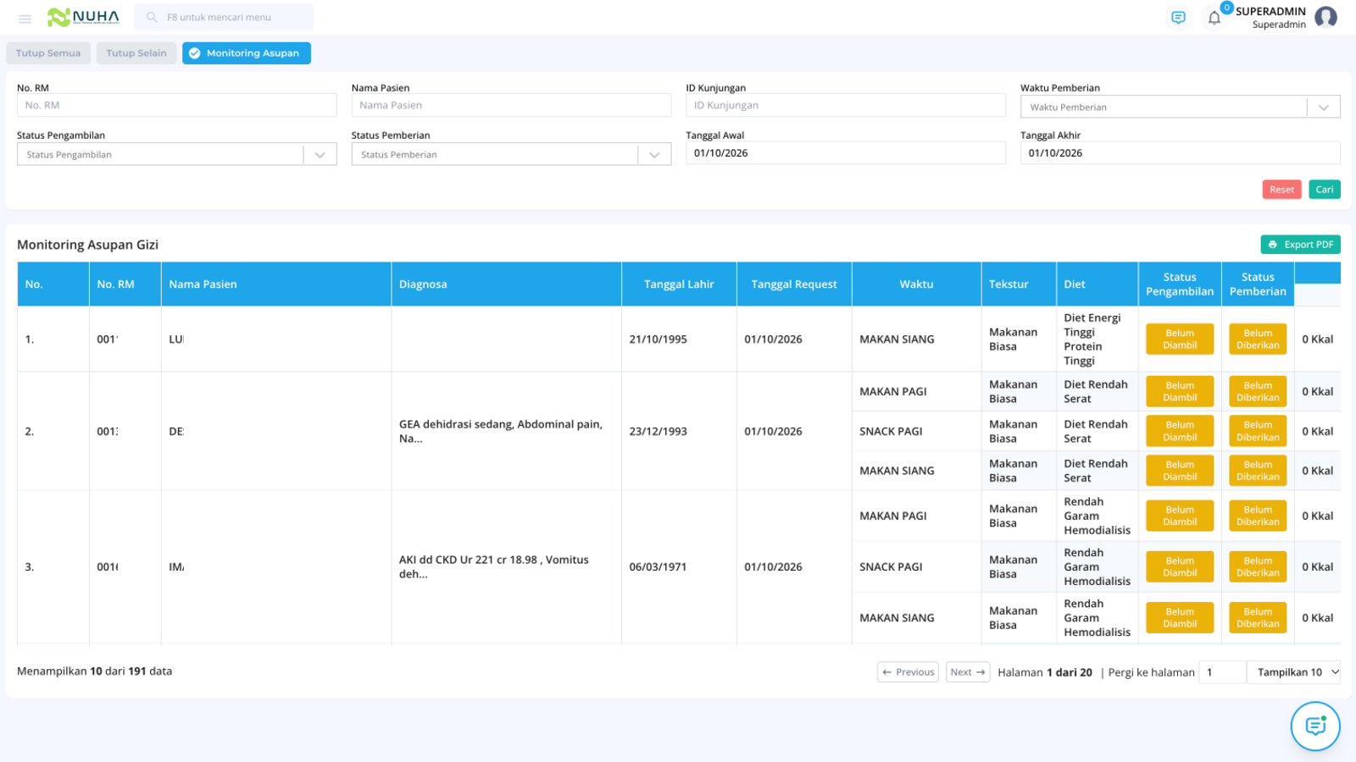This screenshot has width=1356, height=762.
Task: Click the Superadmin profile avatar
Action: coord(1326,17)
